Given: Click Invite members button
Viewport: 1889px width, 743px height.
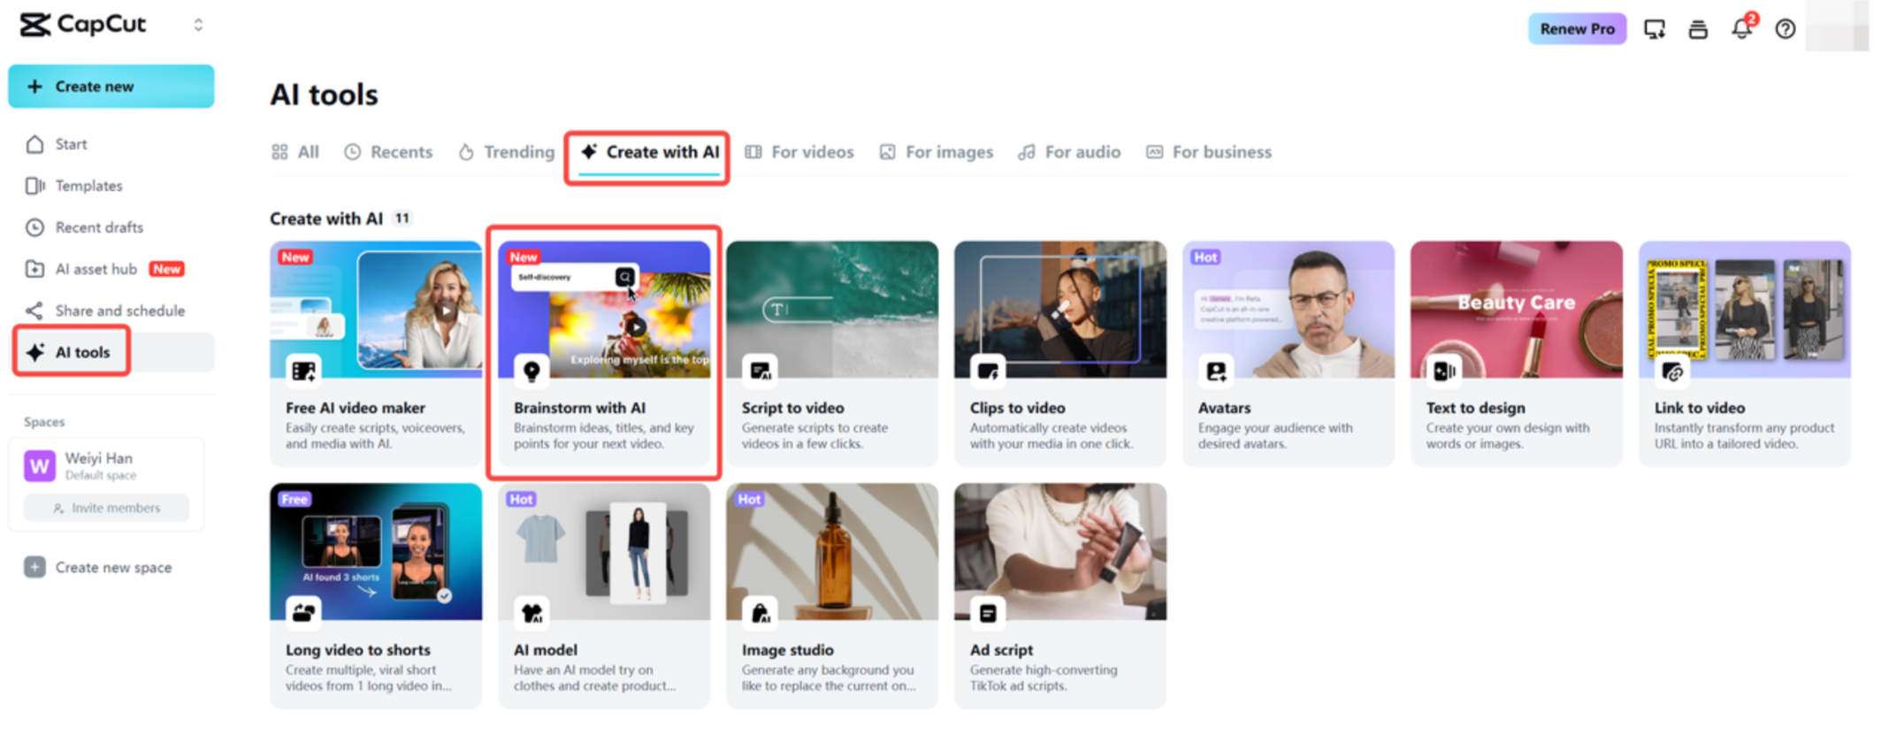Looking at the screenshot, I should click(x=106, y=508).
